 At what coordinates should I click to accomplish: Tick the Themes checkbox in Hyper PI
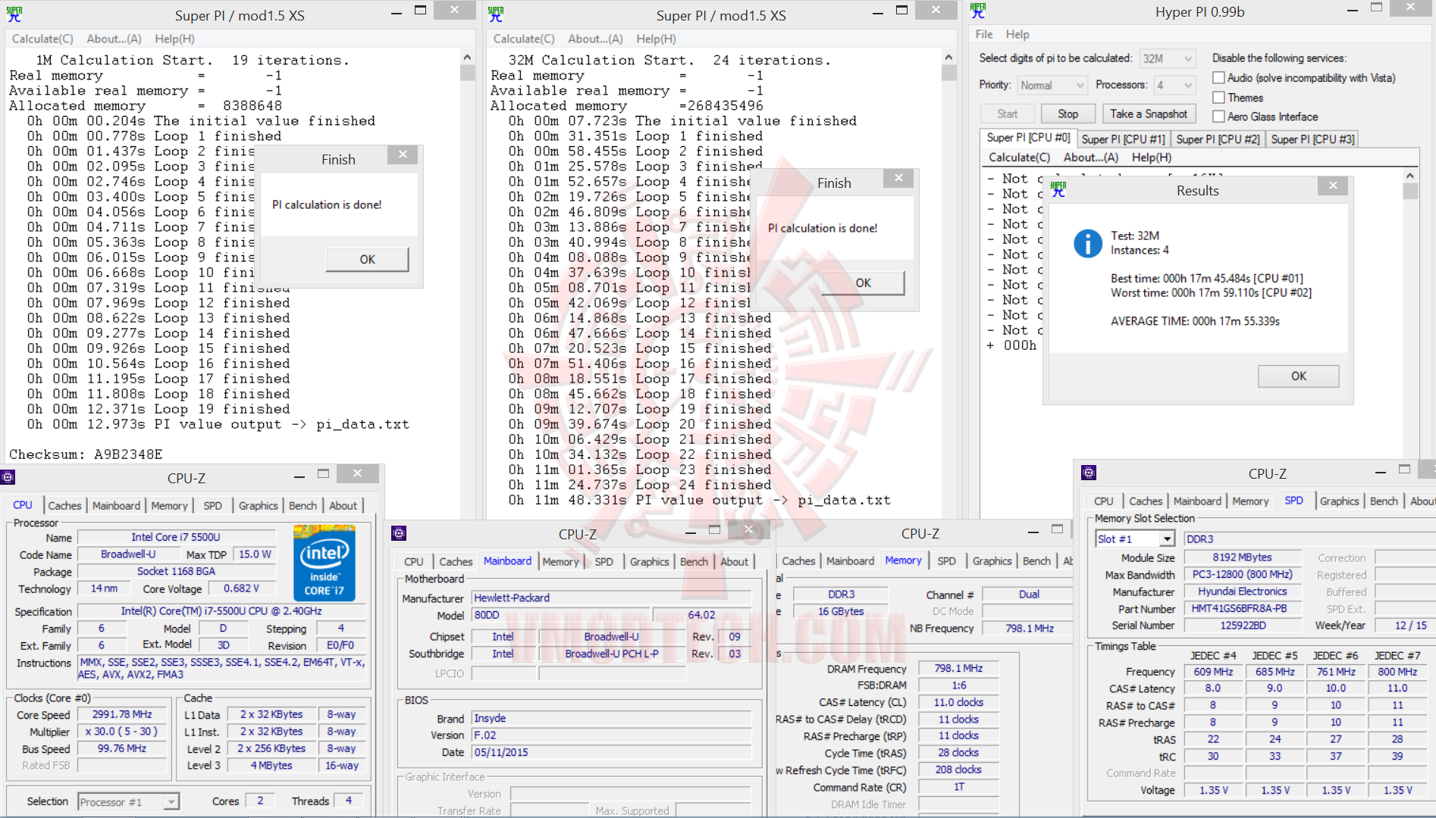(x=1219, y=98)
